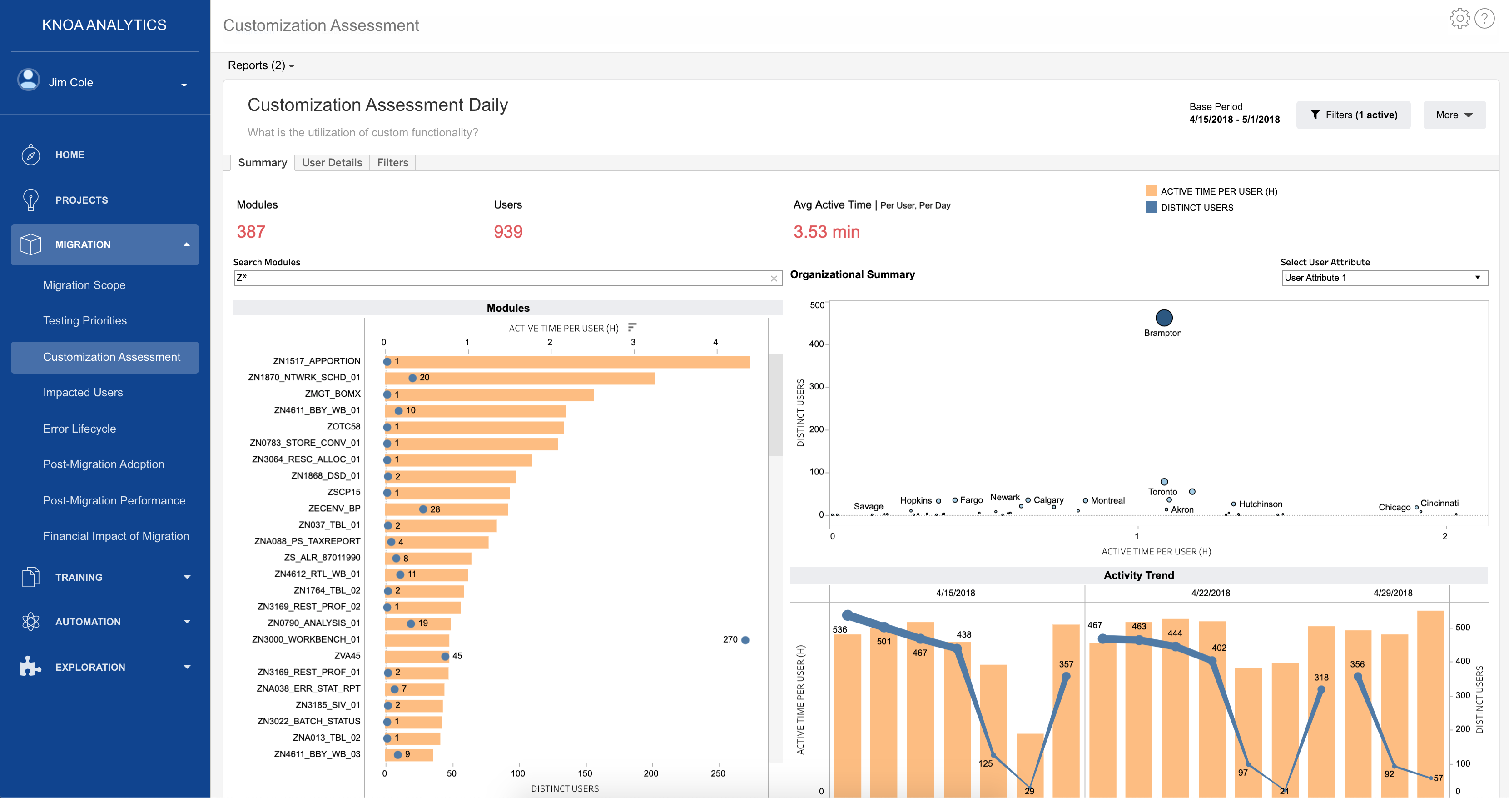Click the Training document icon

[30, 577]
